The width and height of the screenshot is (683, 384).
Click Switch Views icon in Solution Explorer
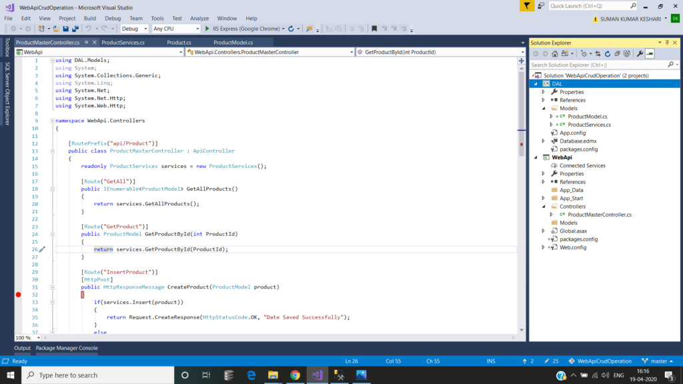(565, 53)
